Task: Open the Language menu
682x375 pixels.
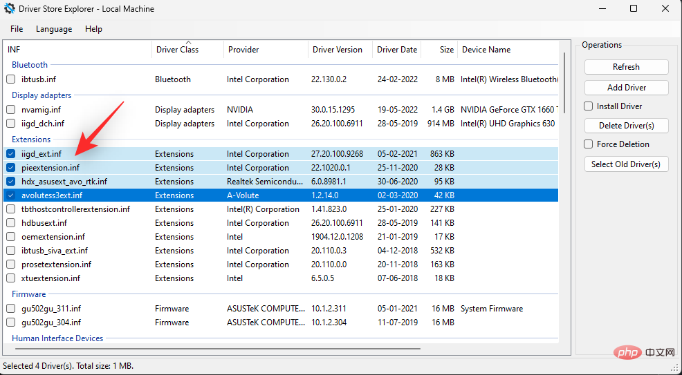Action: 54,29
